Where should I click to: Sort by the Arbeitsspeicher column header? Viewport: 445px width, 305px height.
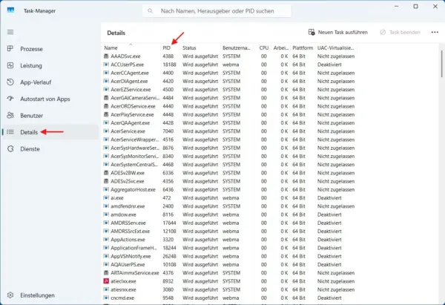[x=281, y=47]
